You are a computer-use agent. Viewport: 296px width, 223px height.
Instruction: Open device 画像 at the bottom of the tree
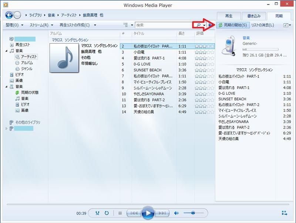click(25, 110)
